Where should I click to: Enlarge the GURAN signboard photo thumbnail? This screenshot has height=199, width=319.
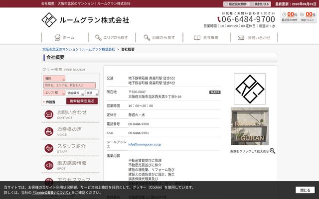(x=250, y=126)
